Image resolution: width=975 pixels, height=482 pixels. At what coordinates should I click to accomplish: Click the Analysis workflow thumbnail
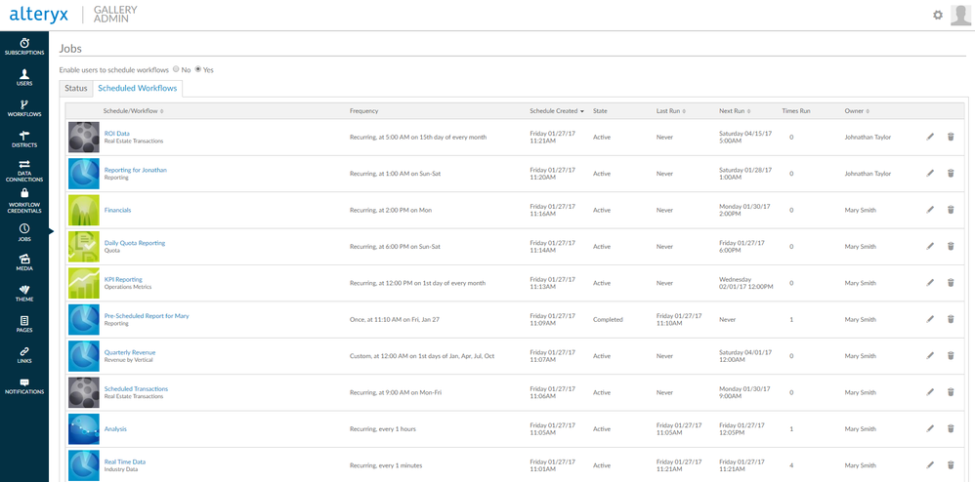[83, 428]
